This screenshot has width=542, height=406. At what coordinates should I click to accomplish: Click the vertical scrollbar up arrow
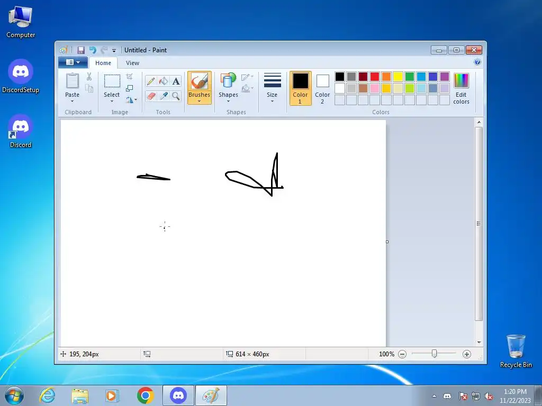[478, 122]
